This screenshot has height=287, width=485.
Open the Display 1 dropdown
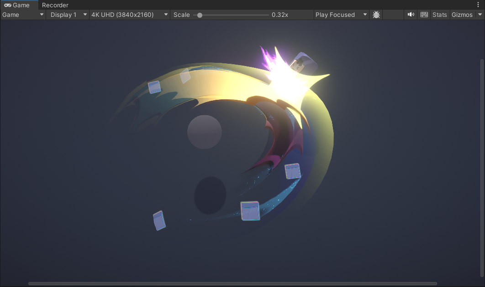click(69, 15)
